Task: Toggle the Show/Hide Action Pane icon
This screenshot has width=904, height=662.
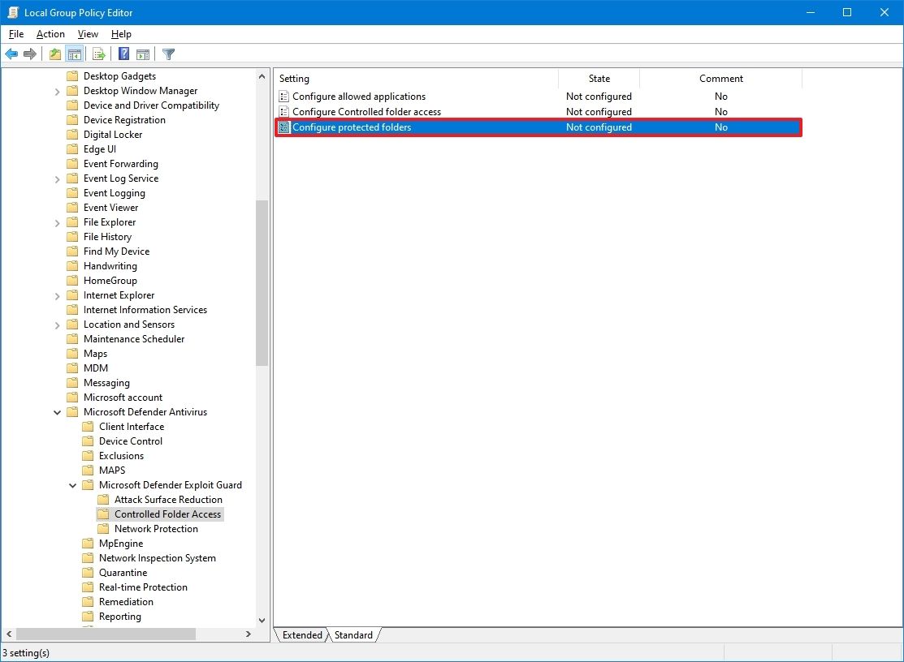Action: tap(143, 54)
